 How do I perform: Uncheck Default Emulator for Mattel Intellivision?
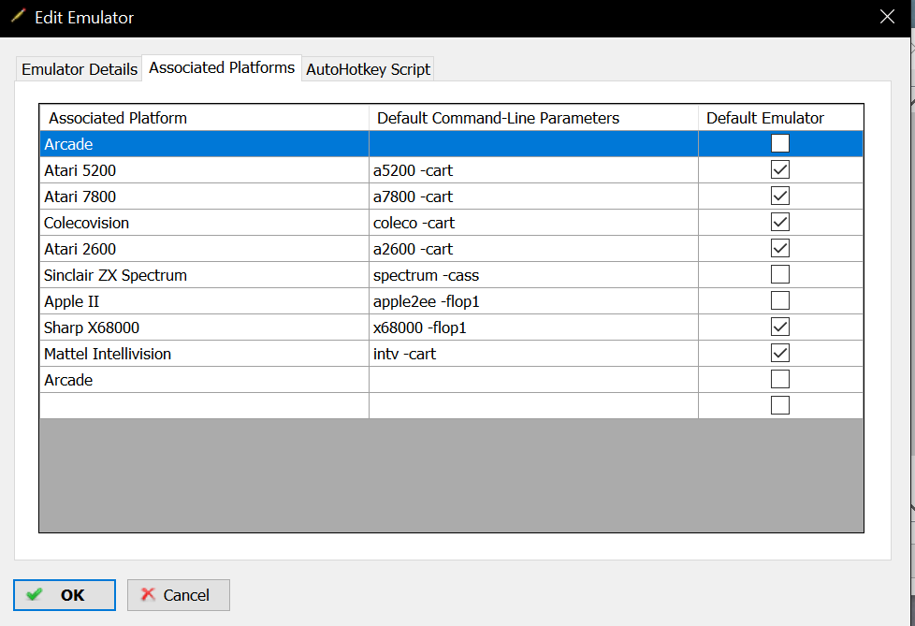point(780,353)
